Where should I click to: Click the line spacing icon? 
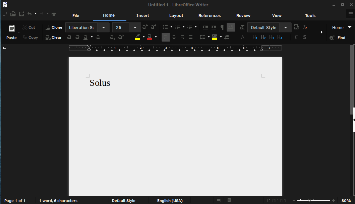tap(202, 37)
